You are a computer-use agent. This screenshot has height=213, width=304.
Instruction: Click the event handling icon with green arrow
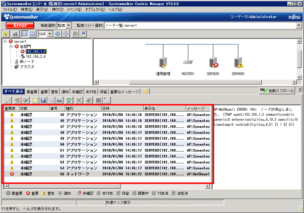[17, 100]
